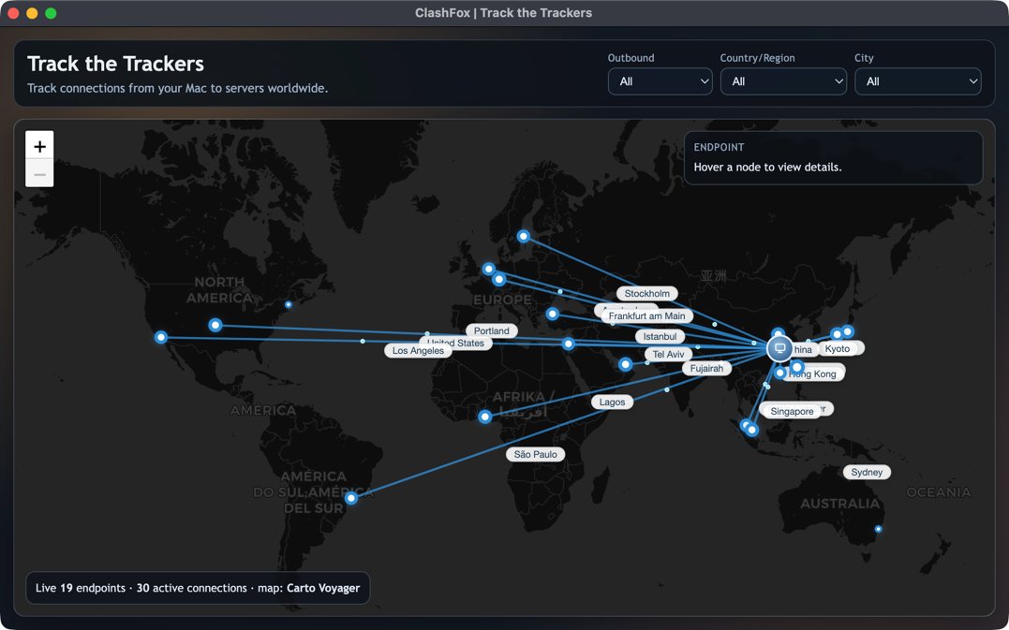Select the Lagos endpoint node on the map
Image resolution: width=1009 pixels, height=630 pixels.
(x=485, y=417)
